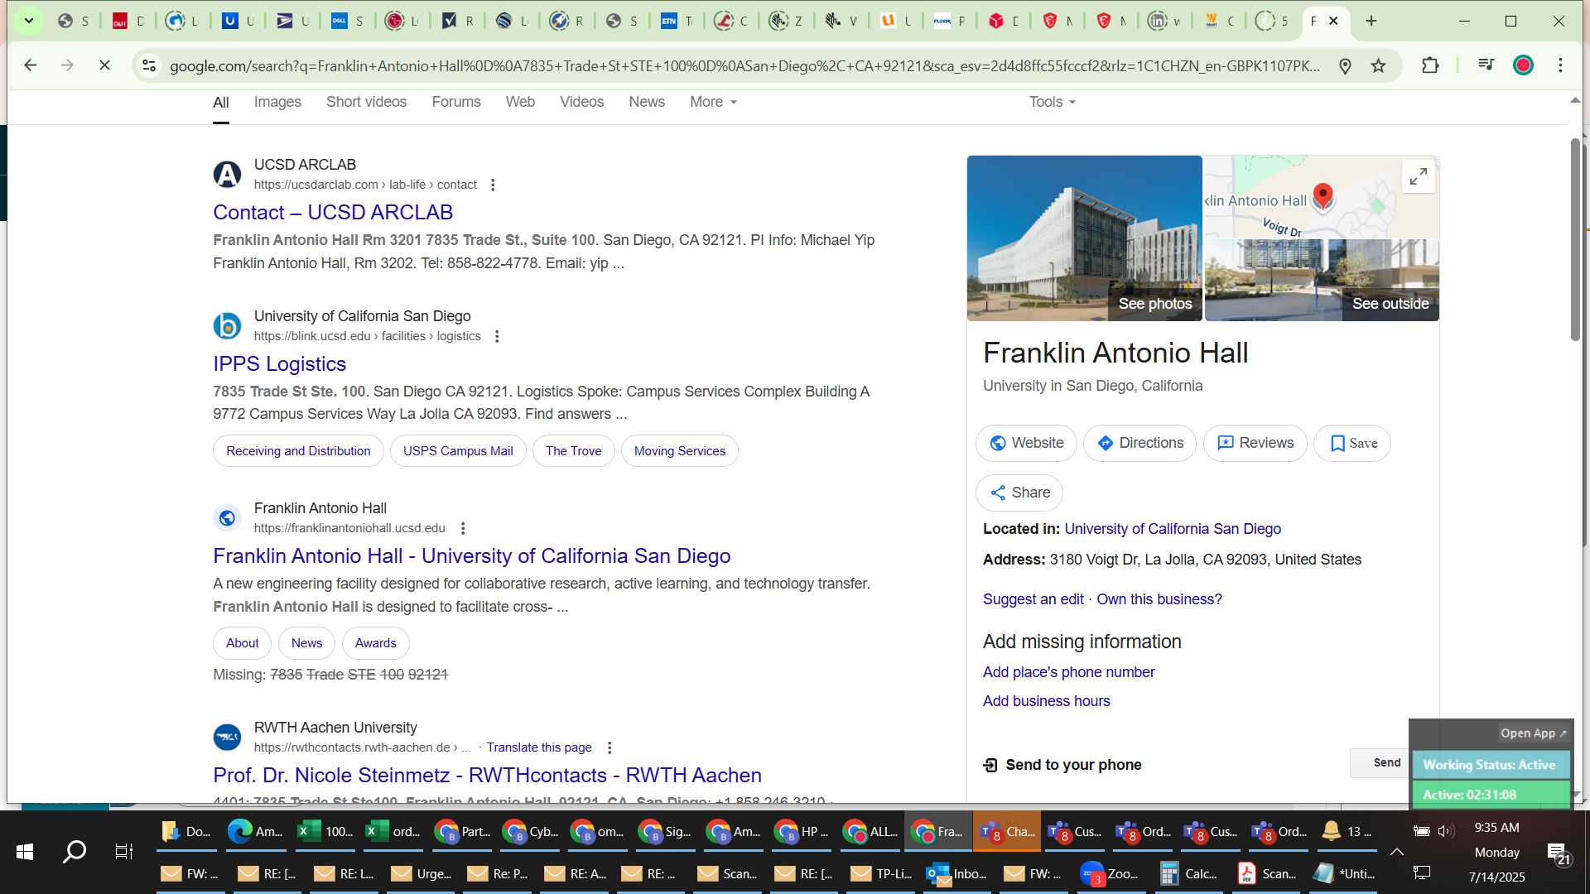This screenshot has width=1590, height=894.
Task: Click the red map pin marker
Action: 1323,196
